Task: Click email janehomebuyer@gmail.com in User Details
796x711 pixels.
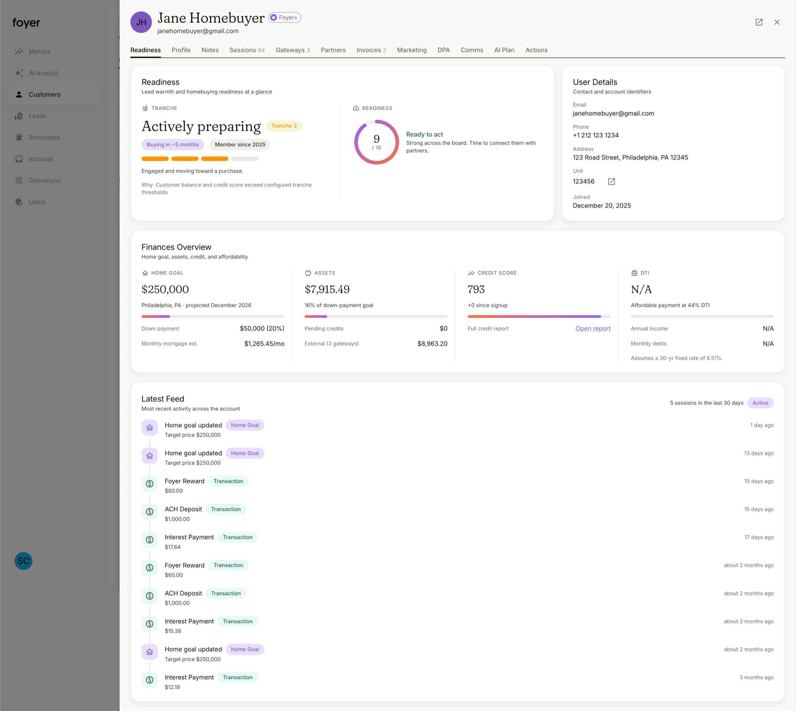Action: (613, 113)
